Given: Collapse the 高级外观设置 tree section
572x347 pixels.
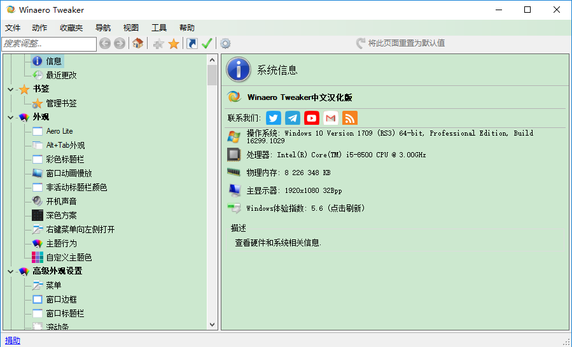Looking at the screenshot, I should (11, 271).
